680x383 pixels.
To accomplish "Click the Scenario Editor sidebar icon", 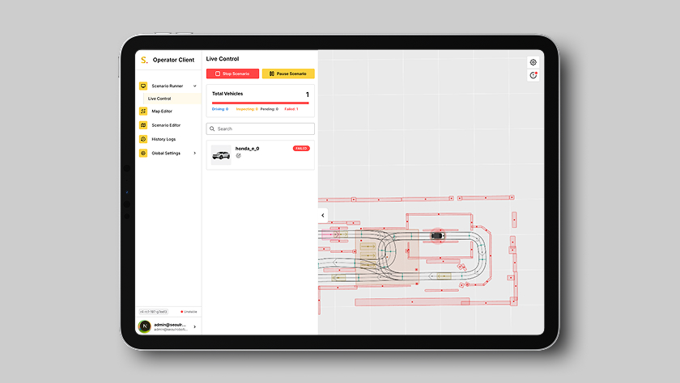I will click(x=143, y=125).
